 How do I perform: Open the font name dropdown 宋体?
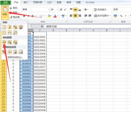point(49,9)
